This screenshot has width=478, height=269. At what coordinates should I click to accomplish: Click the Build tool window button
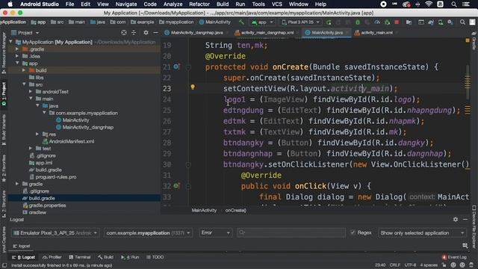105,257
